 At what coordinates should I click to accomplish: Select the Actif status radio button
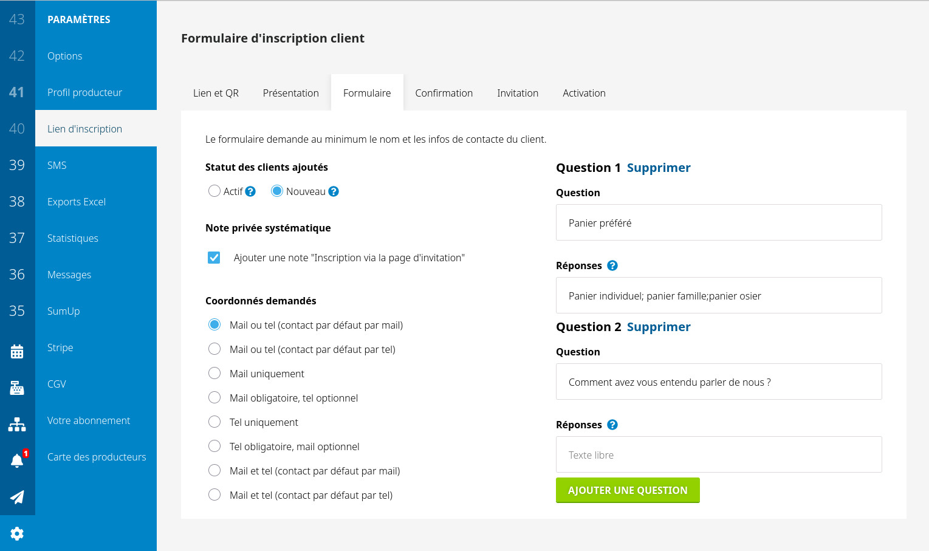(214, 191)
